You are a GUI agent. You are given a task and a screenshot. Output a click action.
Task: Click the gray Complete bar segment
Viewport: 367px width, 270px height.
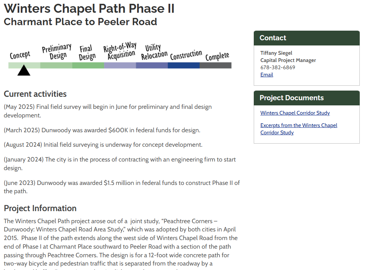coord(215,65)
